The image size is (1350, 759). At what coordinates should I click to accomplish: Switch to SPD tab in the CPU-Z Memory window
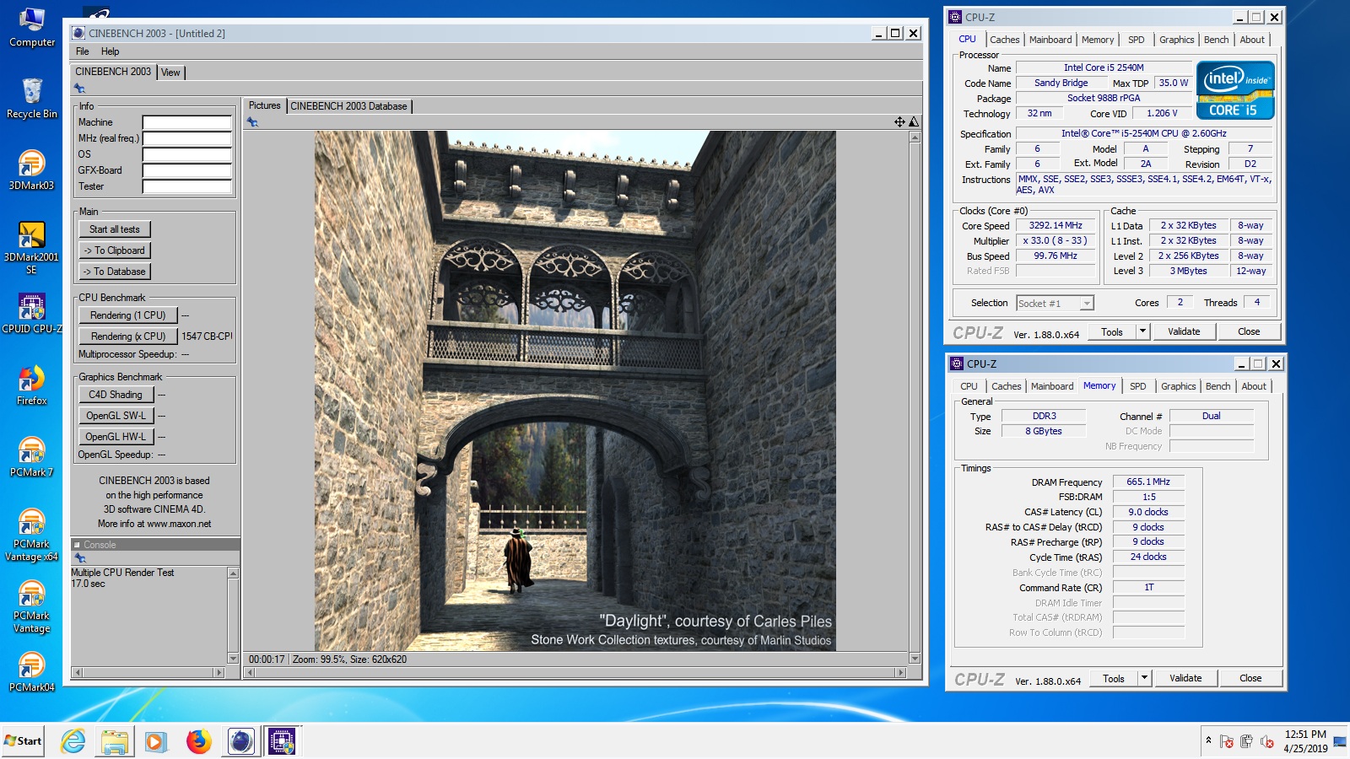tap(1138, 386)
